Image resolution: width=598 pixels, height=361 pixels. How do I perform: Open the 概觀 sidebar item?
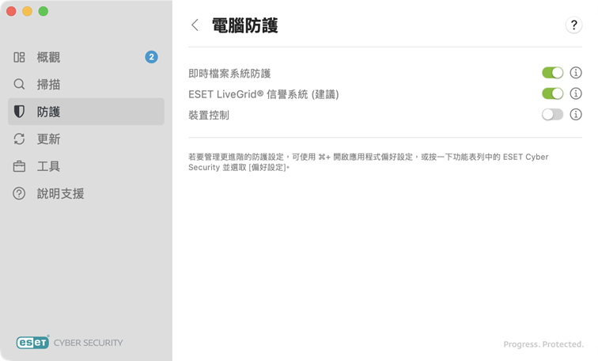[86, 57]
